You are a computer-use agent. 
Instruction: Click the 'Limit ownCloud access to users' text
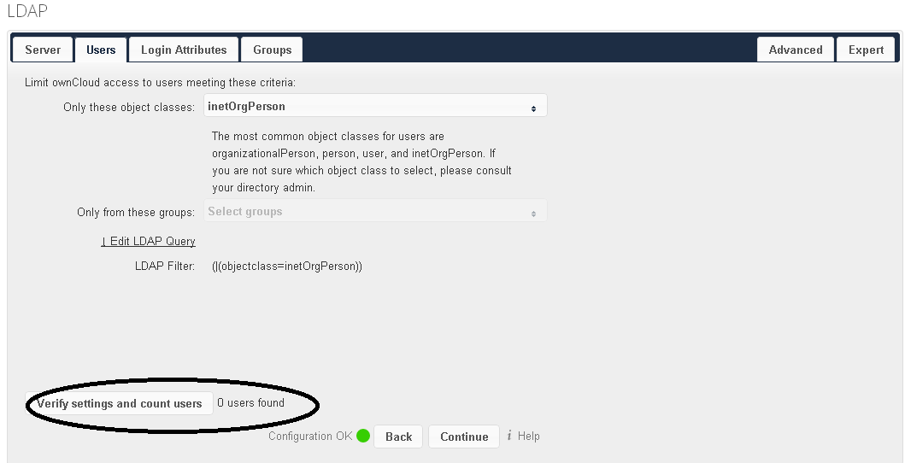click(160, 83)
